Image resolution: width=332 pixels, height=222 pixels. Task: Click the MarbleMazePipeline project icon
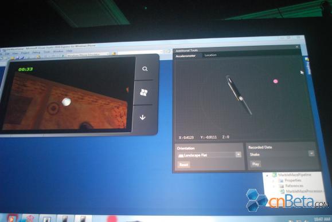coord(275,175)
